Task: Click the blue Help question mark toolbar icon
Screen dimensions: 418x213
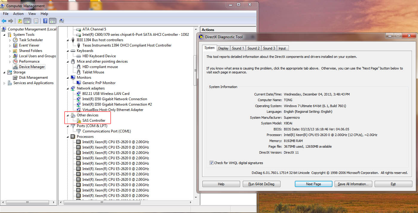Action: (45, 21)
